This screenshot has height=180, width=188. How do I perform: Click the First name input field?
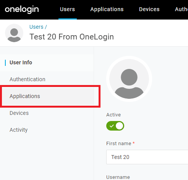coord(147,157)
